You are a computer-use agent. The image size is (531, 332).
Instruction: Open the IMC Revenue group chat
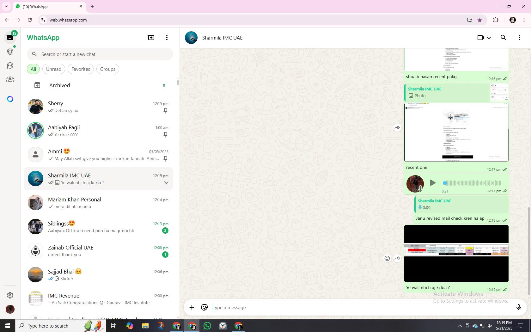[99, 299]
